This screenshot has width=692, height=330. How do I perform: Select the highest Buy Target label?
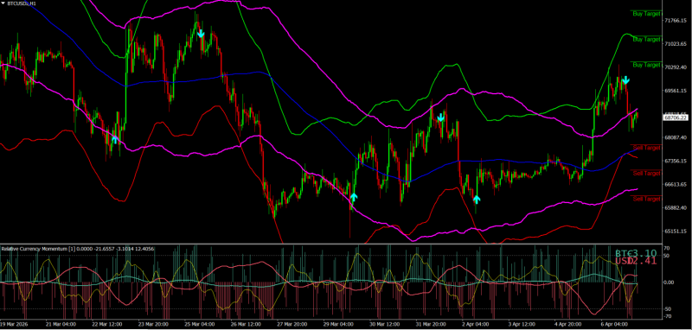click(646, 14)
